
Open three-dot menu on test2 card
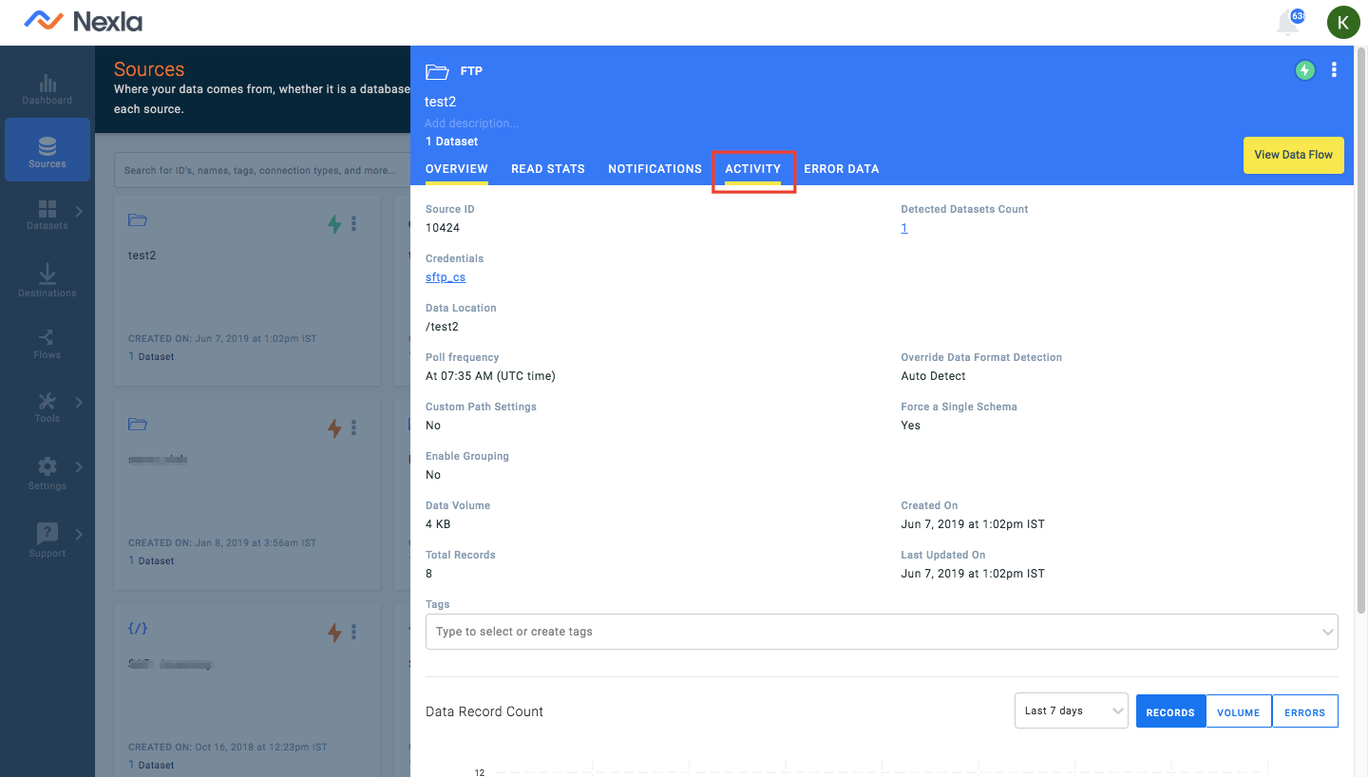coord(353,223)
